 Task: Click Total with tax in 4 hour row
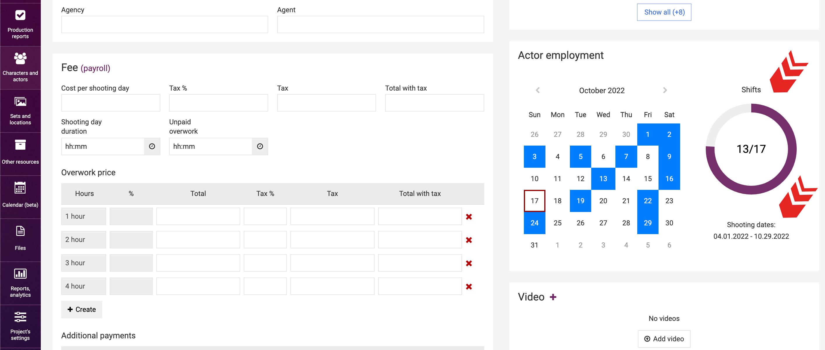(420, 287)
